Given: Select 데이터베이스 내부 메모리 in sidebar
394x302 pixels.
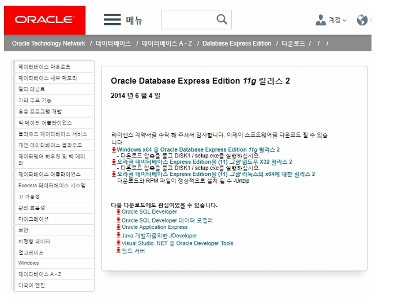Looking at the screenshot, I should click(x=54, y=78).
